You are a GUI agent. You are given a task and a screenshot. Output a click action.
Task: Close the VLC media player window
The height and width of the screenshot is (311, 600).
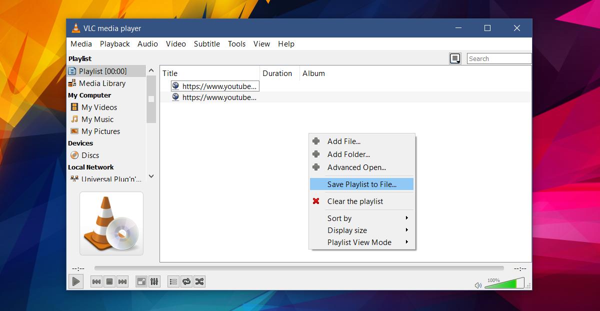tap(517, 28)
